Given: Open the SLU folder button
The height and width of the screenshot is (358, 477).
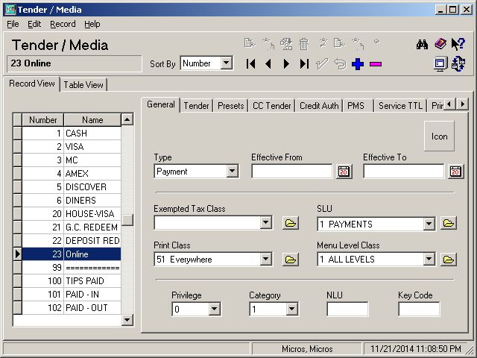Looking at the screenshot, I should [x=449, y=224].
